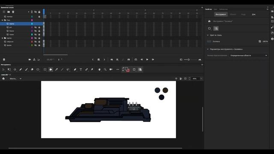
Task: Select the Rectangle shape tool
Action: point(45,69)
